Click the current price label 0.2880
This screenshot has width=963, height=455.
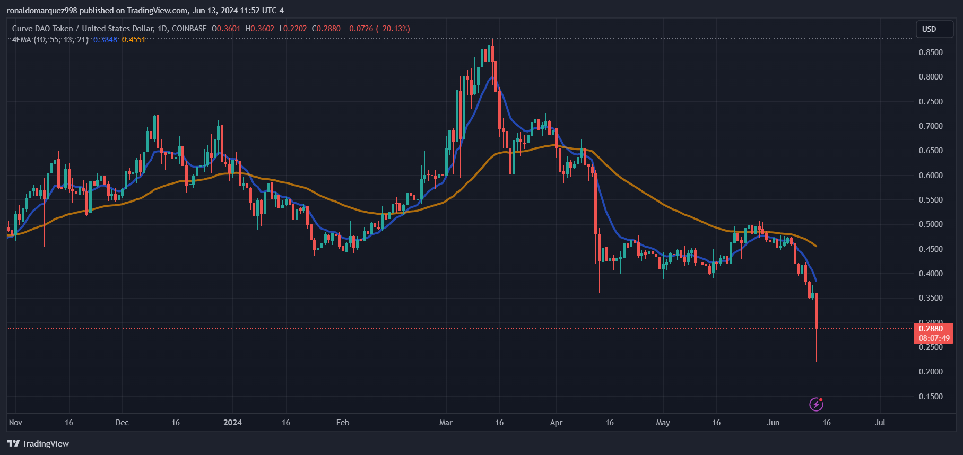tap(931, 329)
